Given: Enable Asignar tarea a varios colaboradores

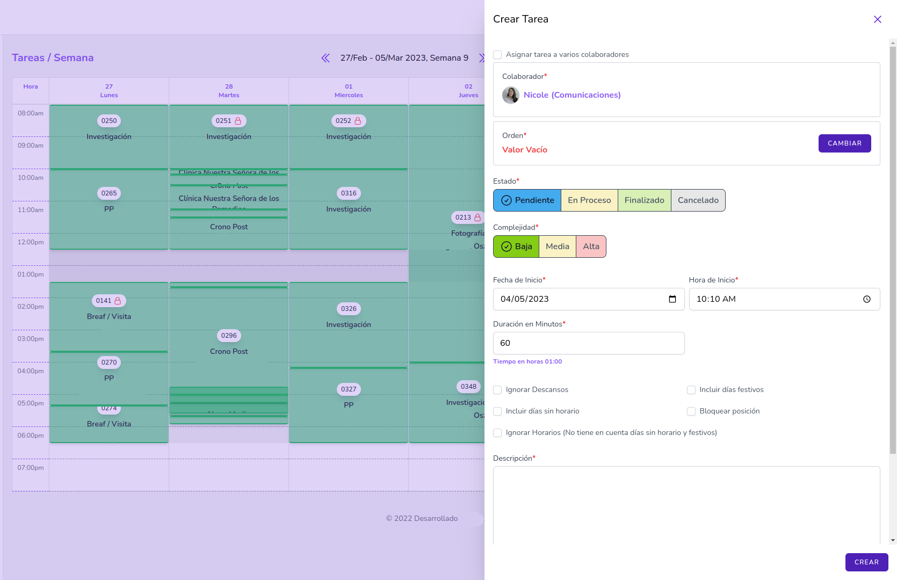Looking at the screenshot, I should pyautogui.click(x=498, y=55).
